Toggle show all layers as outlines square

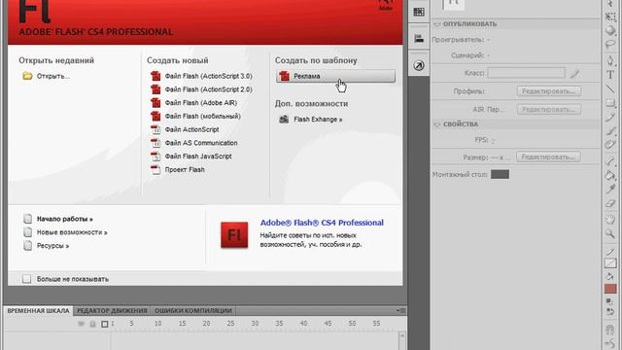tap(105, 324)
